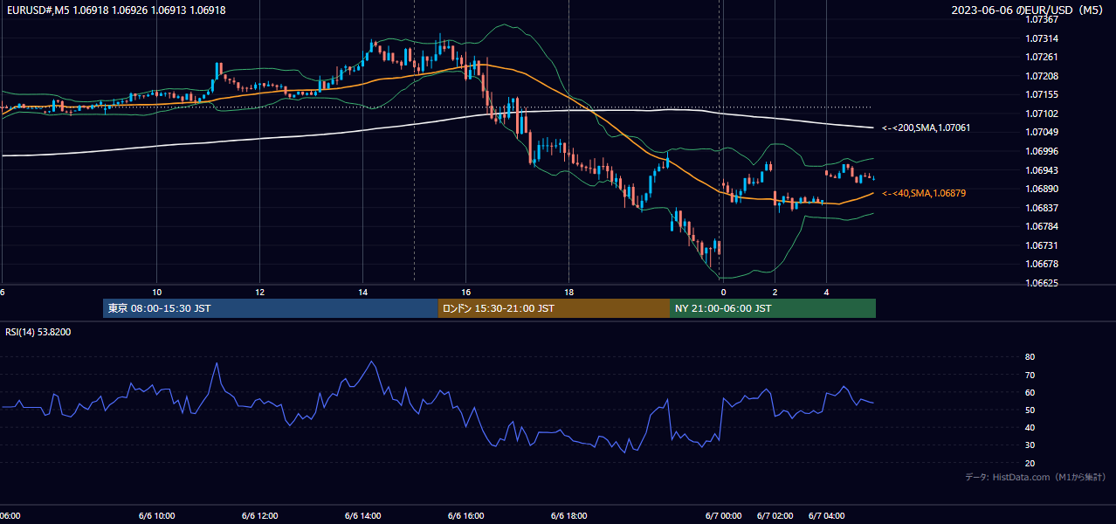Select the 200 SMA label reading 1.07061
The width and height of the screenshot is (1116, 524).
(926, 128)
